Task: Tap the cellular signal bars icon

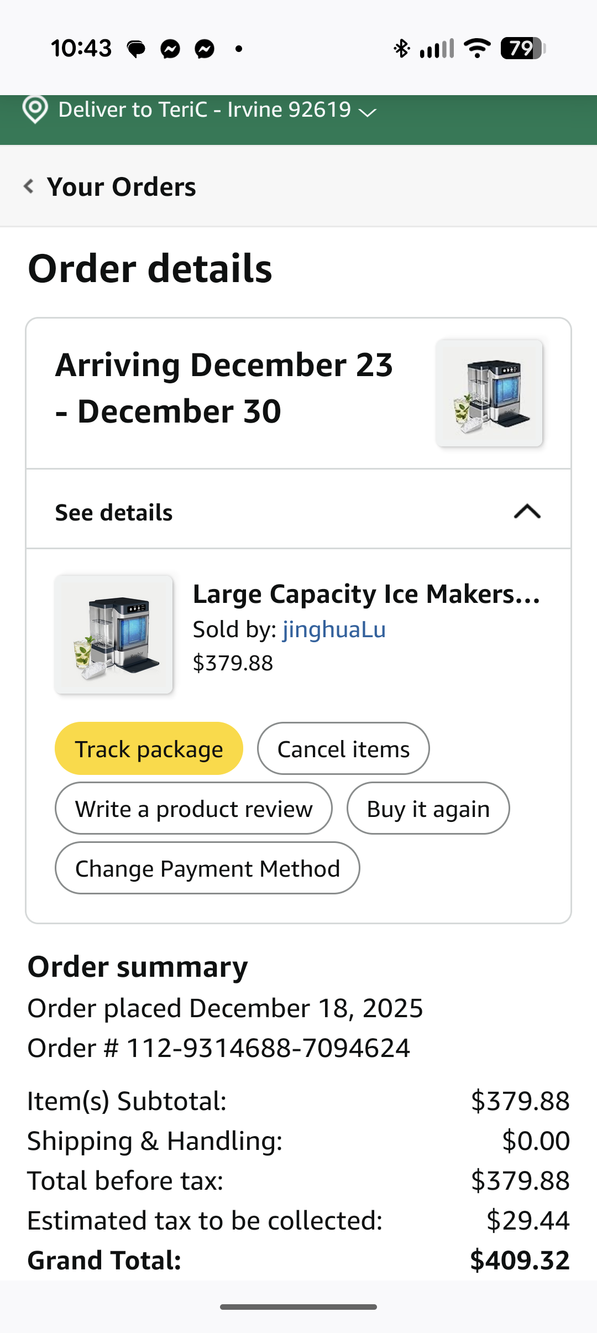Action: point(437,49)
